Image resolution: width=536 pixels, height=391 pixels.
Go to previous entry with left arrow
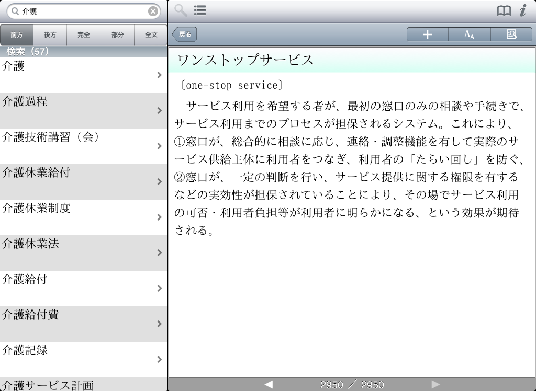pos(269,385)
